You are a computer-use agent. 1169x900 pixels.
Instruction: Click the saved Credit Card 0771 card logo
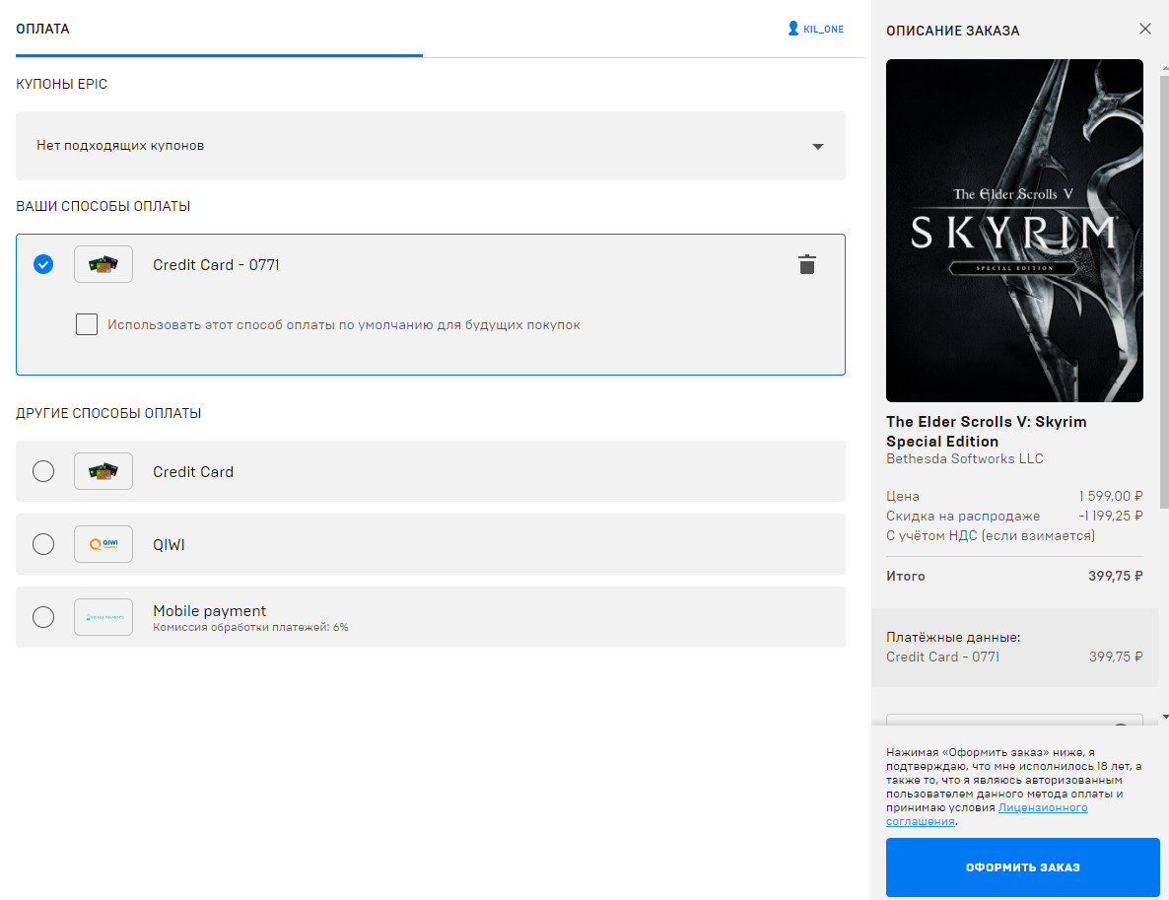103,265
